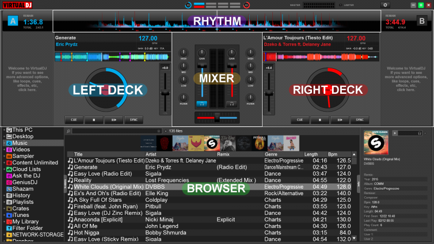Click the crossfader handle
Screen dimensions: 434x244
218,118
